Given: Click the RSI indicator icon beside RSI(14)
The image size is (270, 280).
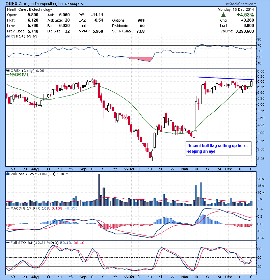Looking at the screenshot, I should (x=8, y=36).
